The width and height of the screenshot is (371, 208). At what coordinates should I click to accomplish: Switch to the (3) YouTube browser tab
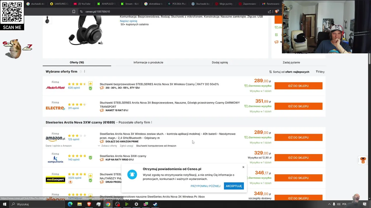(82, 4)
